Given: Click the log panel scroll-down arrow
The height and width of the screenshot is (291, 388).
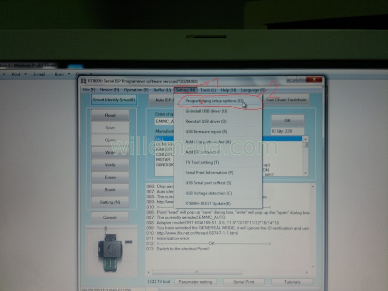Looking at the screenshot, I should point(313,267).
